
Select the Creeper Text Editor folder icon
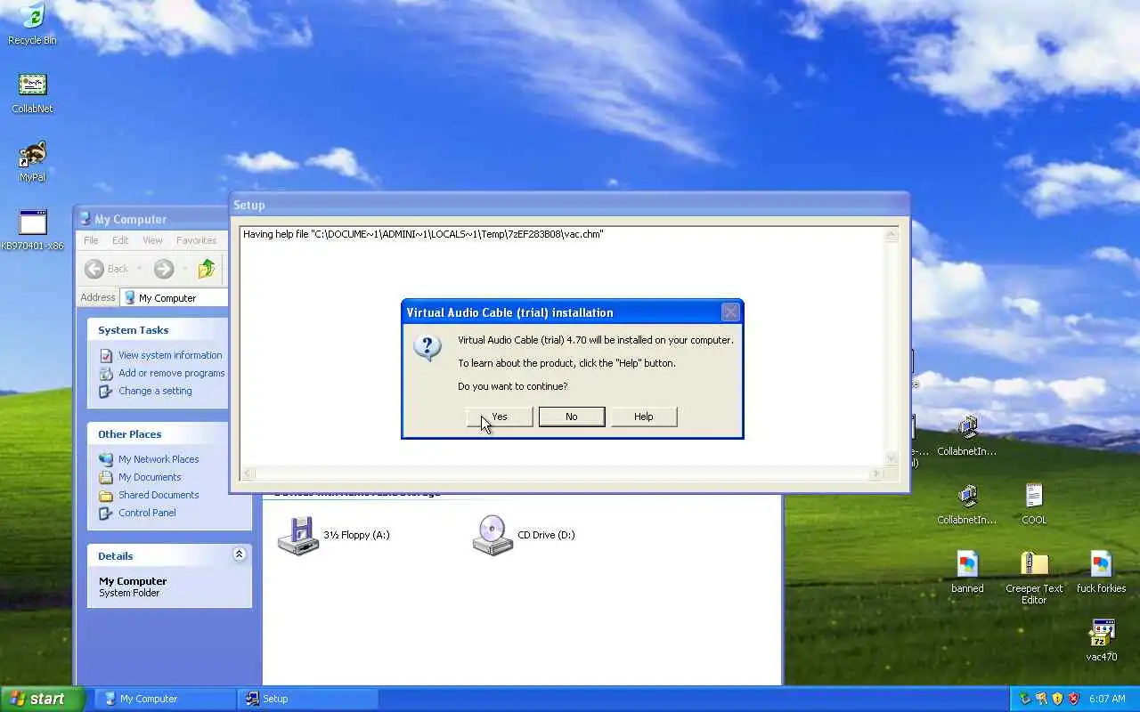pos(1034,578)
